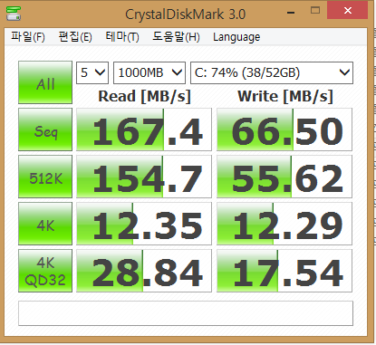Open the Language menu

tap(236, 37)
